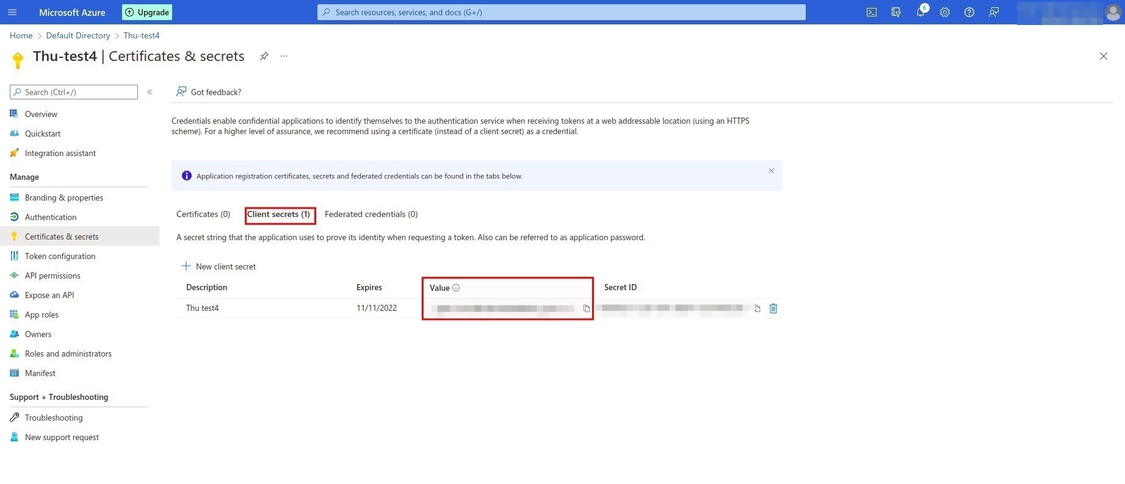Viewport: 1125px width, 484px height.
Task: Open Quickstart in sidebar
Action: tap(43, 133)
